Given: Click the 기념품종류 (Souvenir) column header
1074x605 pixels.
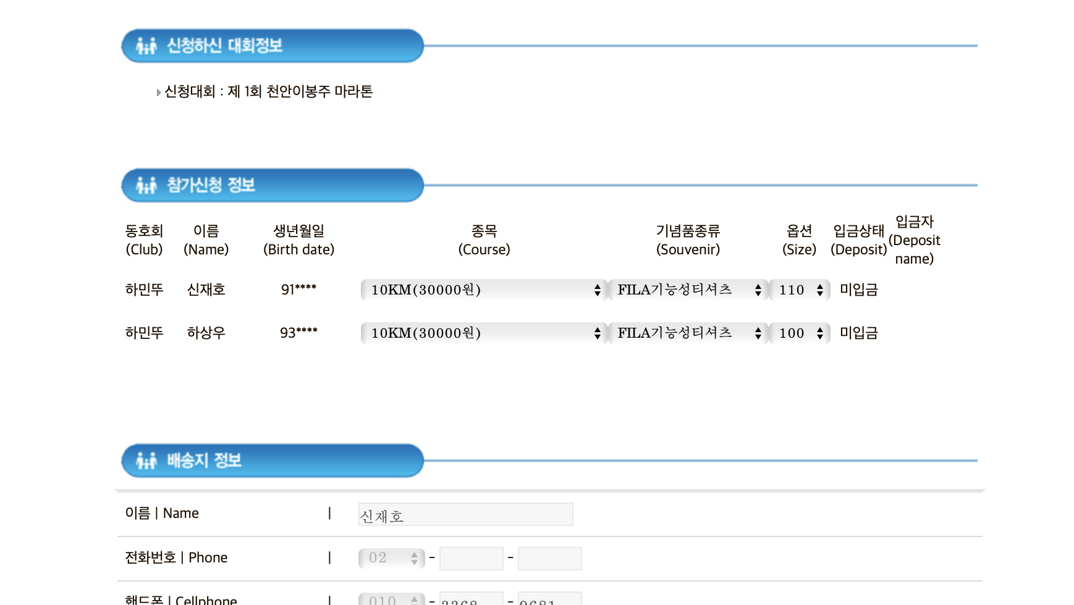Looking at the screenshot, I should pyautogui.click(x=688, y=240).
